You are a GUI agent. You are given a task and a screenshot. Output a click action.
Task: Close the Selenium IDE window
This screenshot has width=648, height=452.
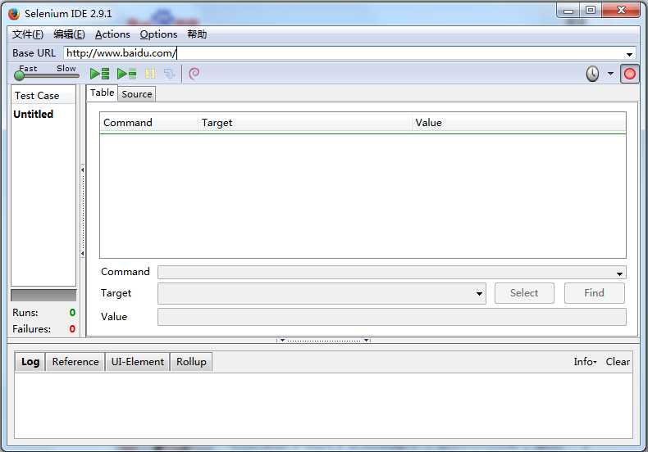click(x=621, y=10)
